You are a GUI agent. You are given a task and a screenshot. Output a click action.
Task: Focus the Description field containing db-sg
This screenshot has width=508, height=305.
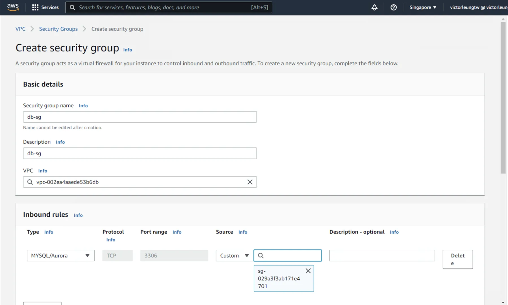[140, 153]
